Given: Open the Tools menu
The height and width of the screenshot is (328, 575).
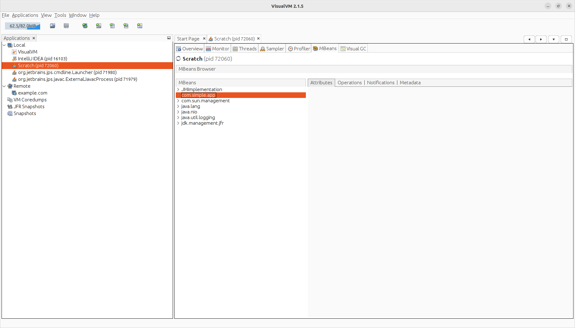Looking at the screenshot, I should 60,15.
